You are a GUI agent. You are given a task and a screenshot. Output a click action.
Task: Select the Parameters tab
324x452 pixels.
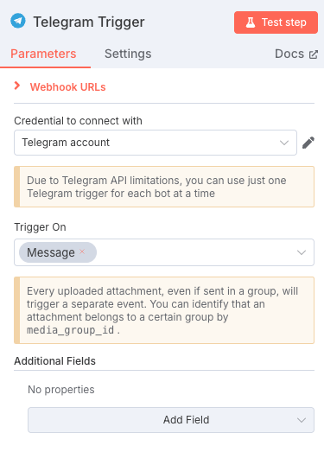point(43,54)
